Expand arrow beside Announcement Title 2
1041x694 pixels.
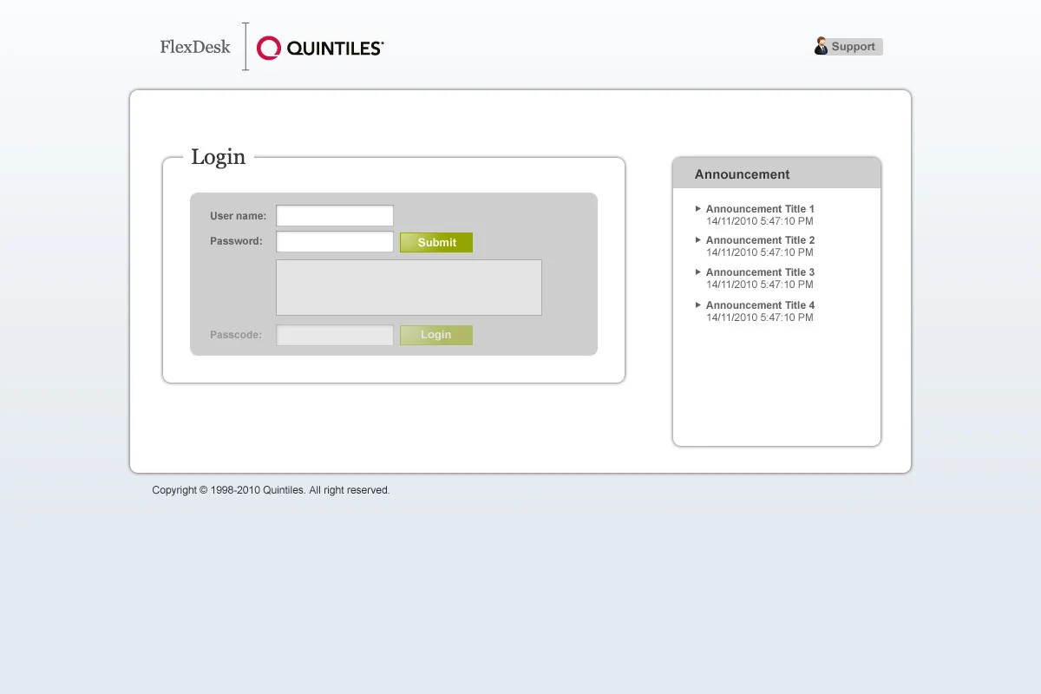(698, 239)
